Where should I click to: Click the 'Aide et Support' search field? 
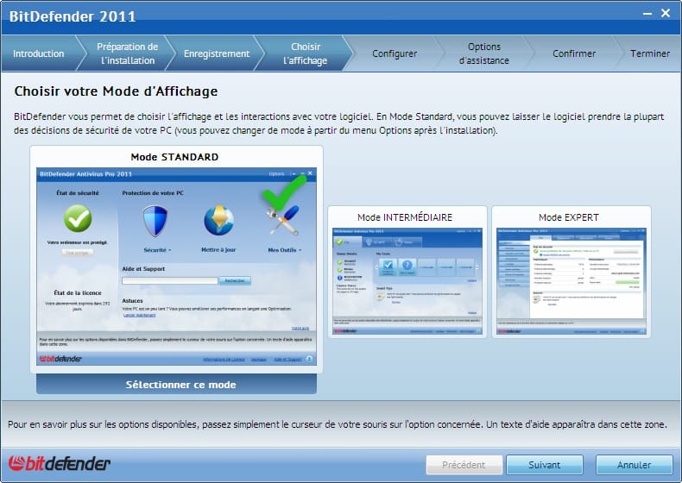pyautogui.click(x=169, y=281)
